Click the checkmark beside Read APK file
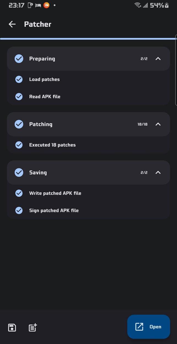 coord(19,96)
